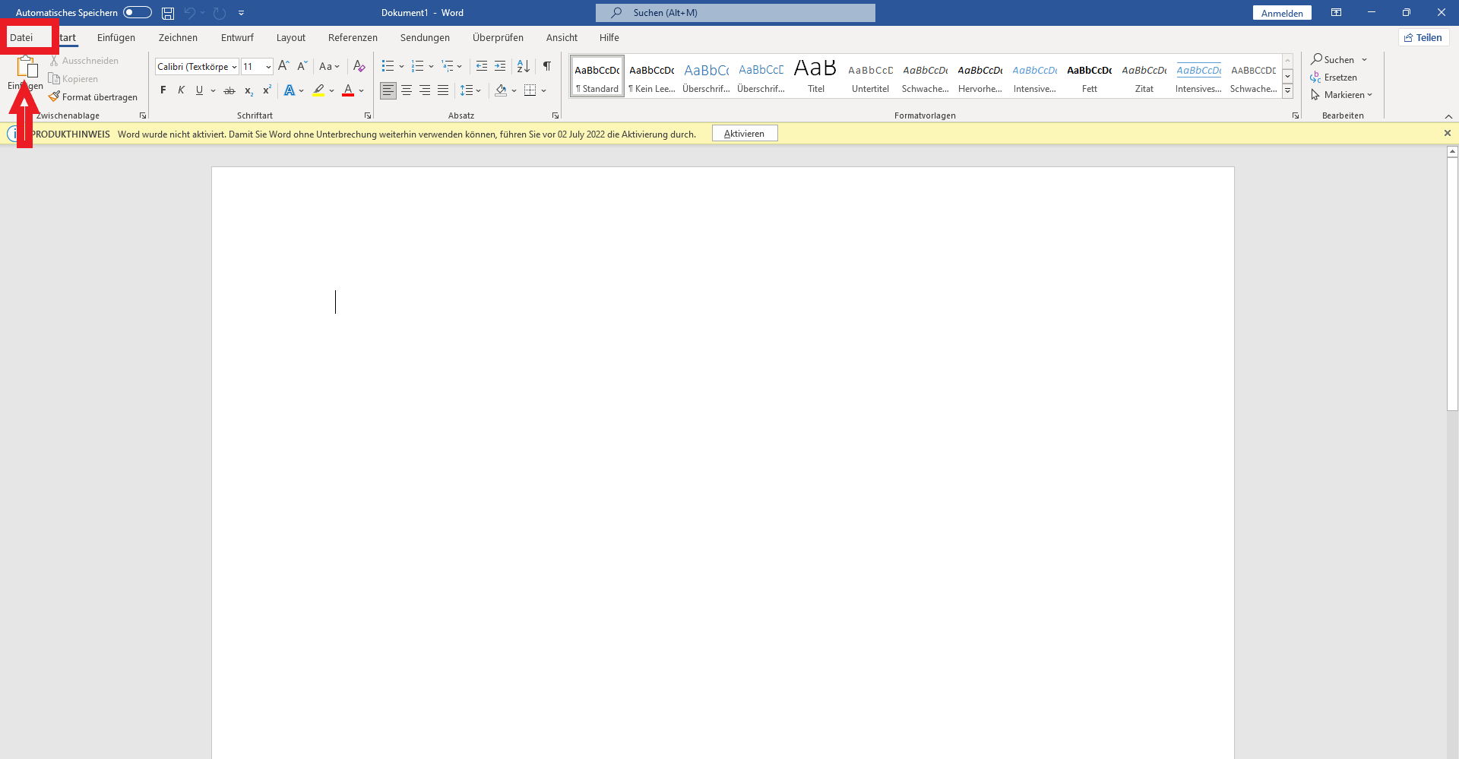Open ribbon display options icon
This screenshot has width=1459, height=759.
click(x=1336, y=13)
